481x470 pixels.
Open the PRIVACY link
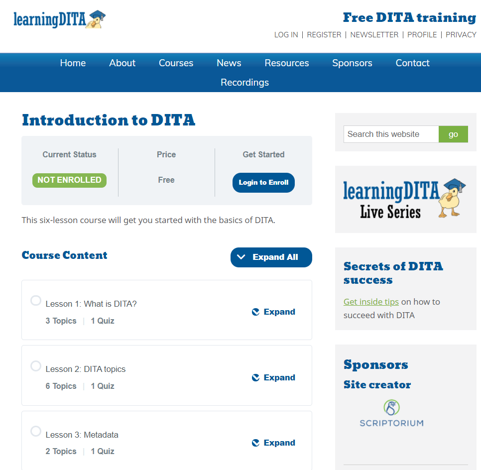tap(461, 35)
